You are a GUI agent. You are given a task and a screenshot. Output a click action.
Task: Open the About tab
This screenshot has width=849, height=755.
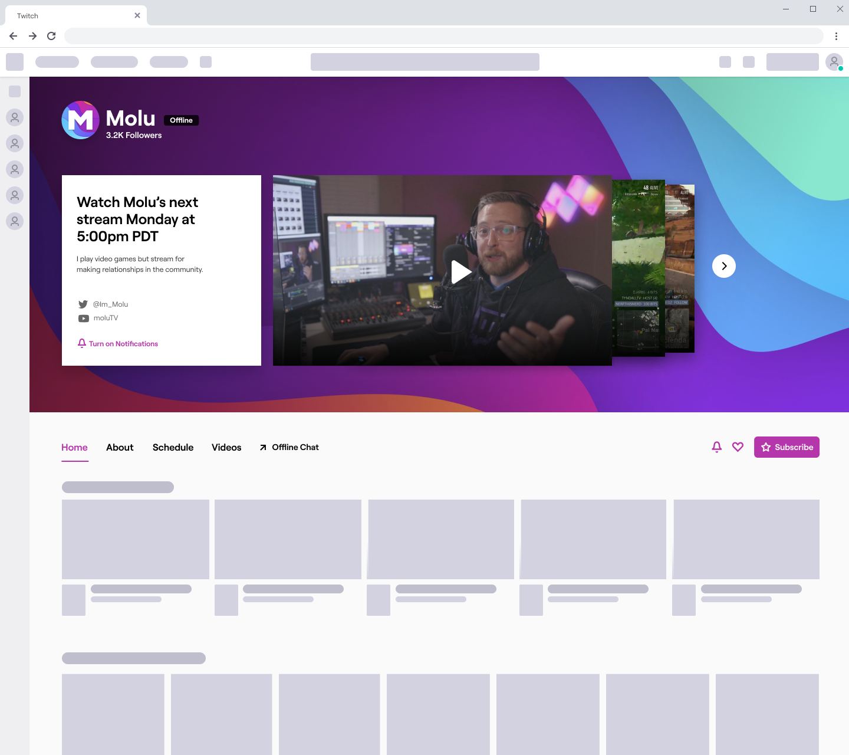(x=120, y=448)
